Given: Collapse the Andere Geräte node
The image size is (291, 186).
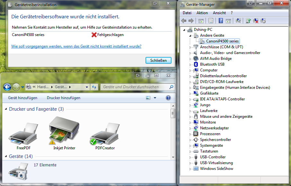Looking at the screenshot, I should coord(190,35).
